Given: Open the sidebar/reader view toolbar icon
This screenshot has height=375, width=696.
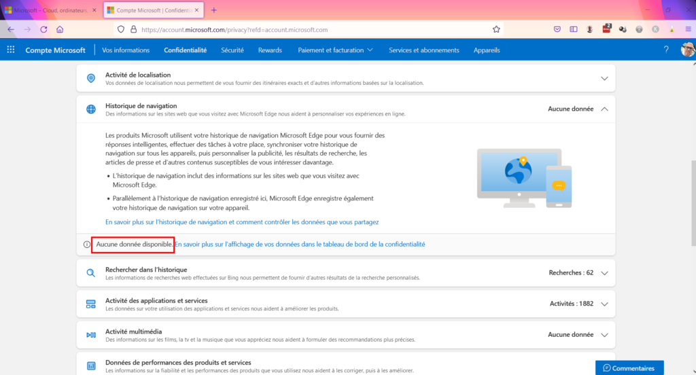Looking at the screenshot, I should [574, 29].
